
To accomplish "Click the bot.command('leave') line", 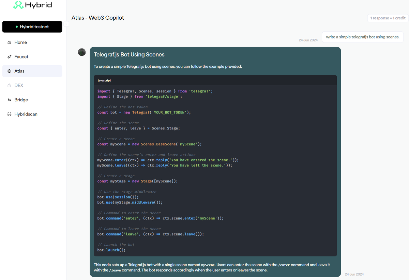I will point(151,234).
